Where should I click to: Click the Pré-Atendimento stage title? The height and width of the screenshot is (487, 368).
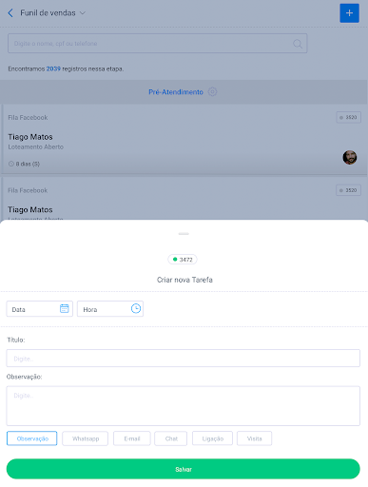point(176,92)
